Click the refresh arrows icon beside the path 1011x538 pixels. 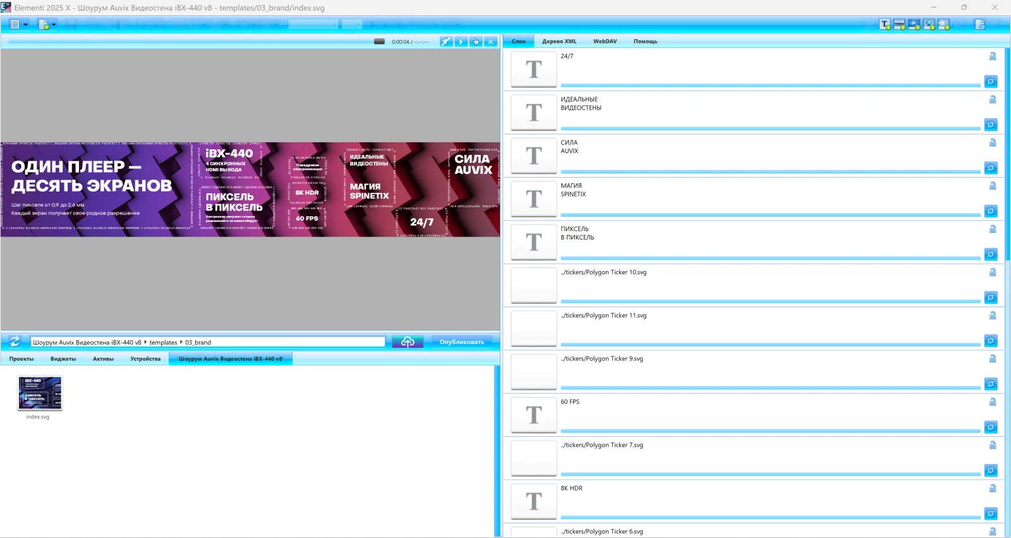15,341
